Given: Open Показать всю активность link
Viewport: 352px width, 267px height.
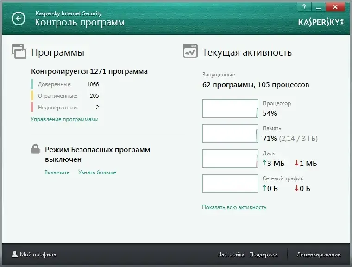Looking at the screenshot, I should 234,207.
